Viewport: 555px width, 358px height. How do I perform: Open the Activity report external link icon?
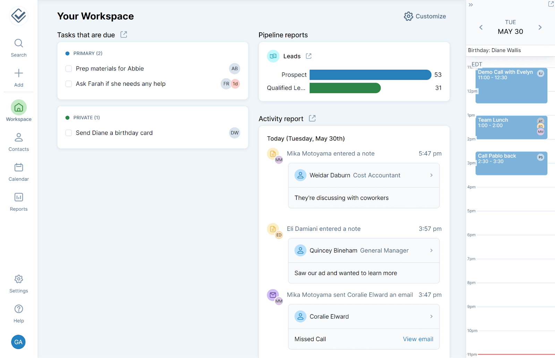[312, 118]
